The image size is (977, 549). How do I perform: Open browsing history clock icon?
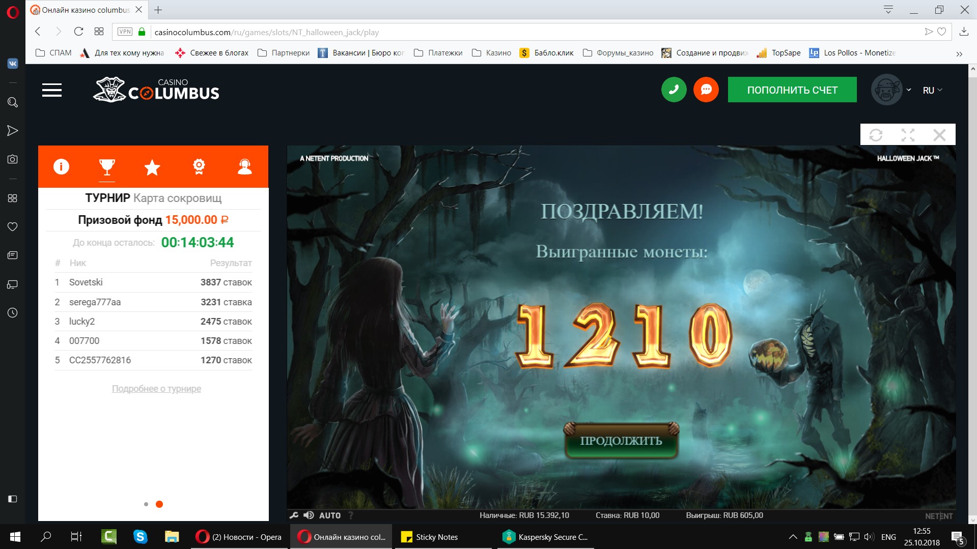(13, 312)
